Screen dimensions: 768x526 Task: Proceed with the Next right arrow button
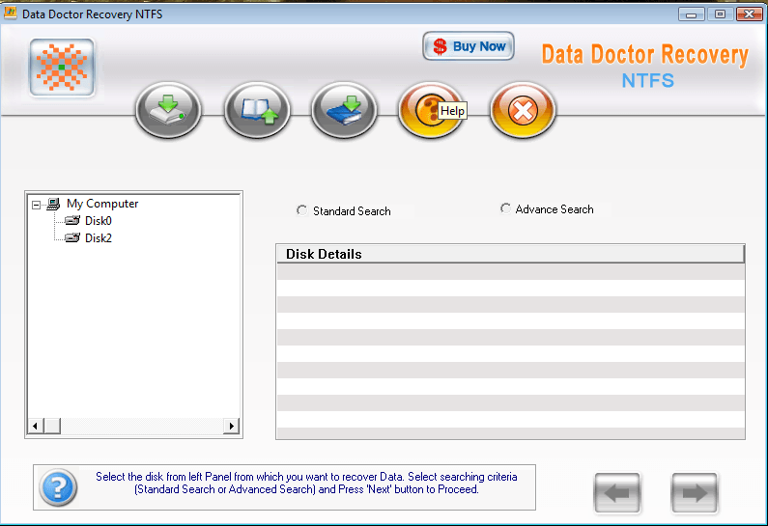[x=695, y=493]
